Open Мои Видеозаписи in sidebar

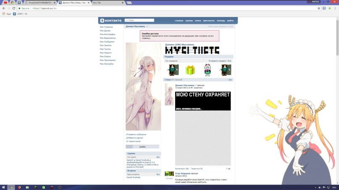(x=108, y=38)
